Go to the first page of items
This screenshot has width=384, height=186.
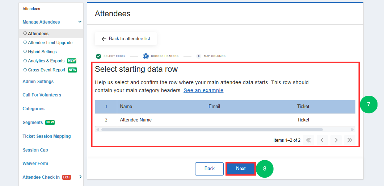point(308,140)
